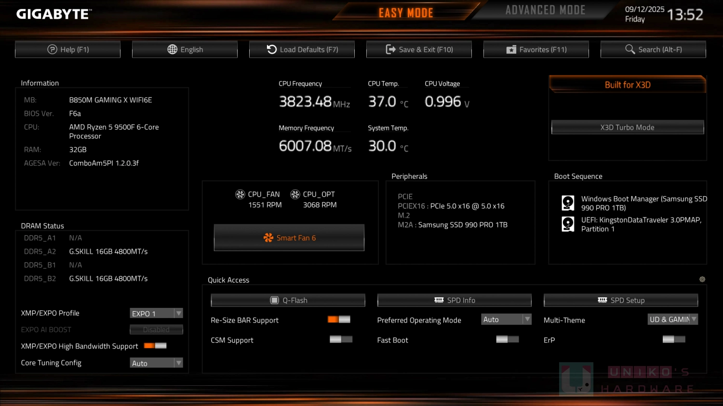Screen dimensions: 723x406
Task: Click the Help question mark icon
Action: [52, 50]
